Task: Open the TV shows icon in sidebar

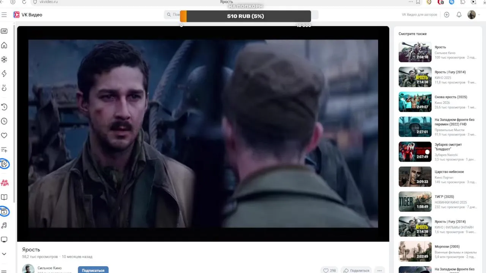Action: 4,212
